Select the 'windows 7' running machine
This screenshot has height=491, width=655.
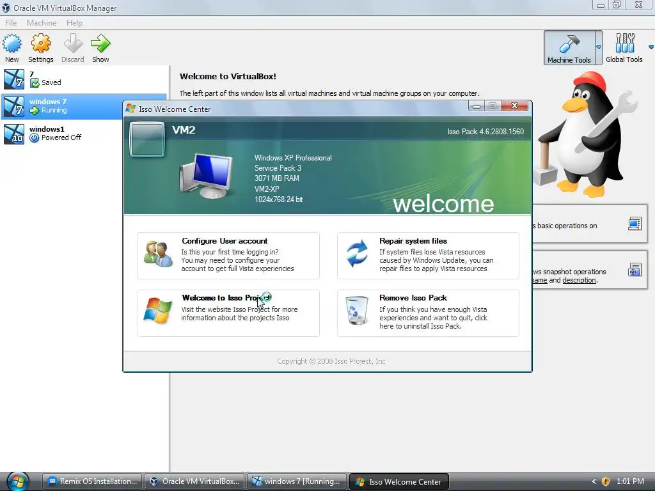pos(62,106)
